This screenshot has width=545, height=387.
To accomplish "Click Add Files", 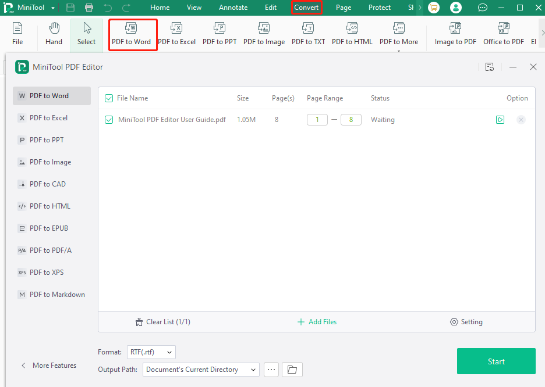I will 317,322.
